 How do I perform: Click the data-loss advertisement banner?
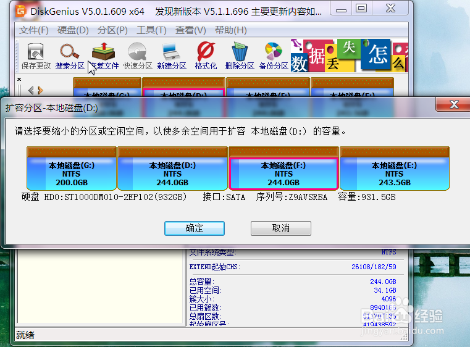pos(350,56)
